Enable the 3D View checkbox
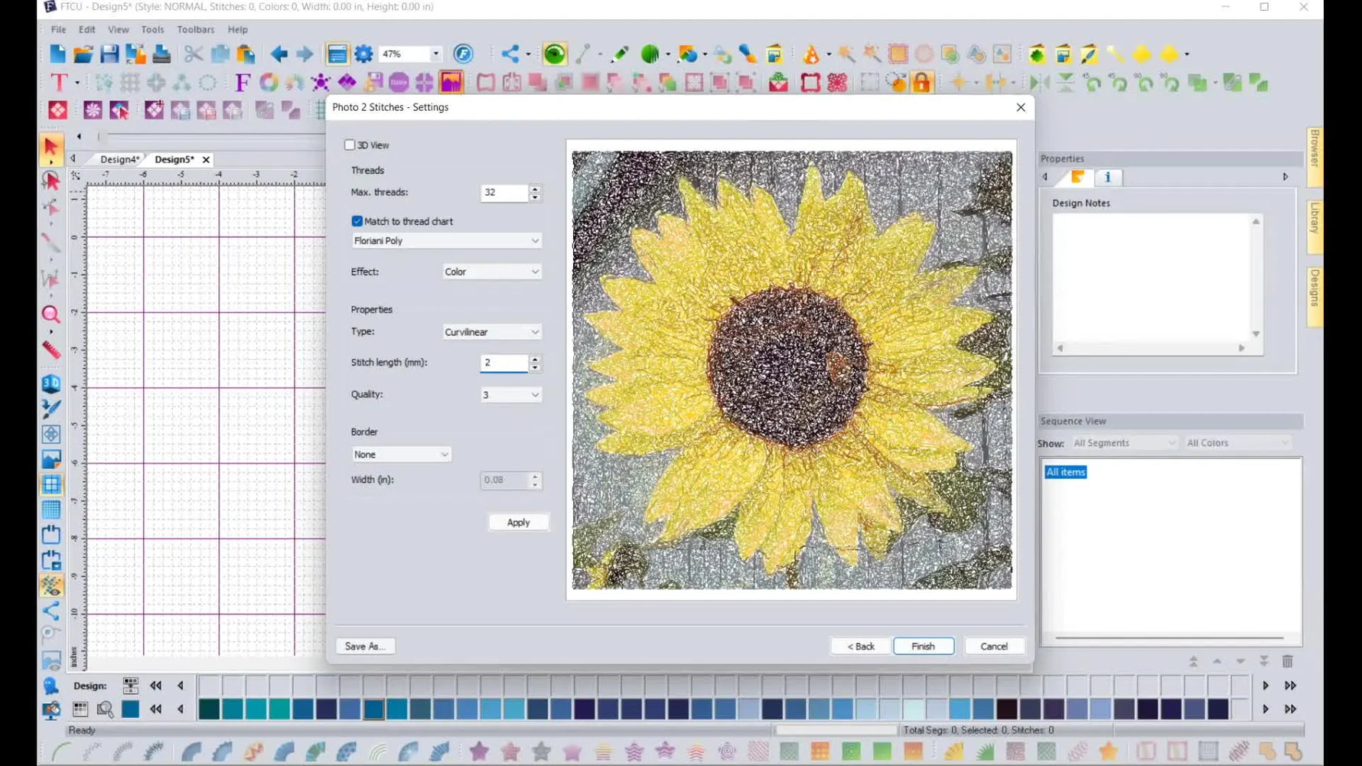Viewport: 1362px width, 766px height. pyautogui.click(x=350, y=145)
